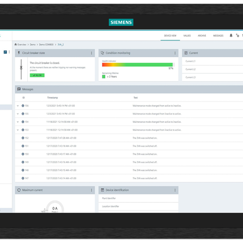Click the blue sidebar badge icon

coord(5,52)
